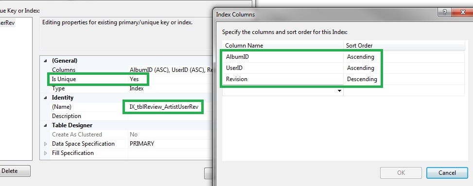473x186 pixels.
Task: Click the Column Name header
Action: (x=283, y=46)
